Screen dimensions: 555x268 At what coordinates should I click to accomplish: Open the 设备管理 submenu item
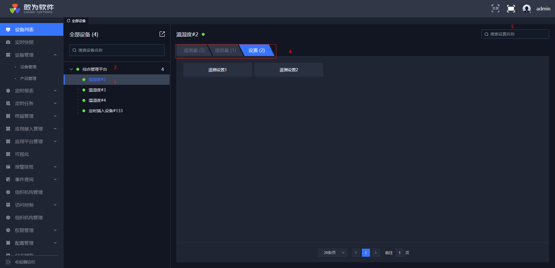tap(28, 67)
